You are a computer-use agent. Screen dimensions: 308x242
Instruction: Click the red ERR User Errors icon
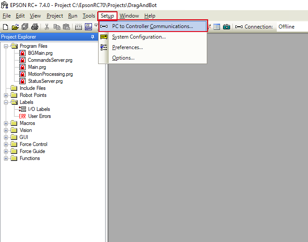click(22, 116)
